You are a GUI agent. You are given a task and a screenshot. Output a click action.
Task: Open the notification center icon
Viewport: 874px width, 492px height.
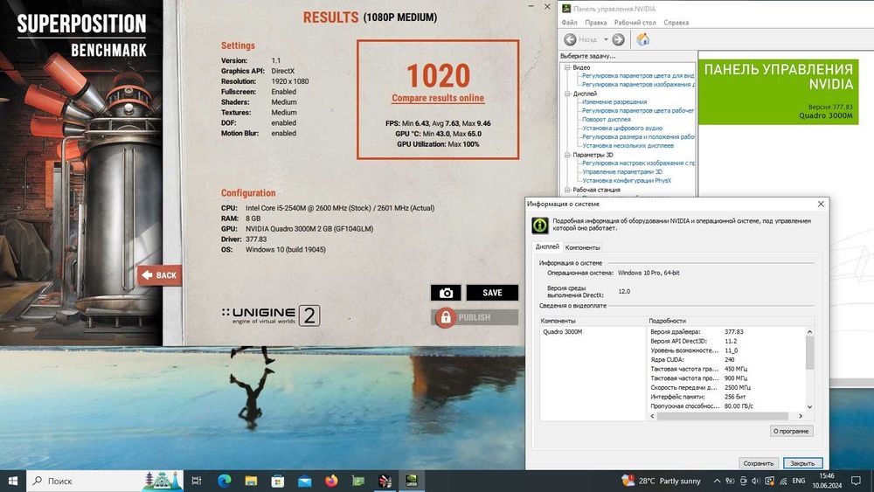[x=856, y=481]
